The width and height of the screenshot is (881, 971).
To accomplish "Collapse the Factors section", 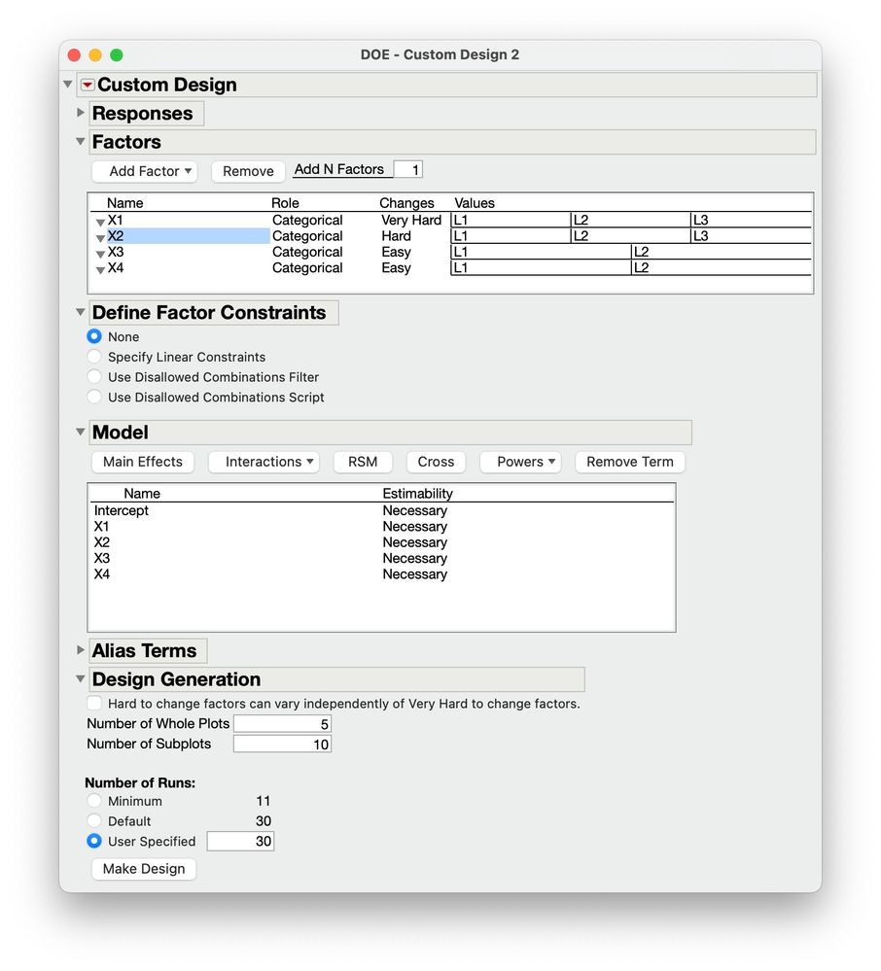I will 79,142.
